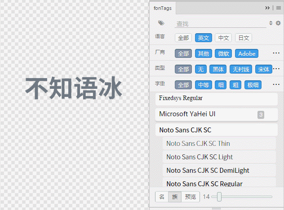Toggle the up-down sort arrows

point(271,23)
